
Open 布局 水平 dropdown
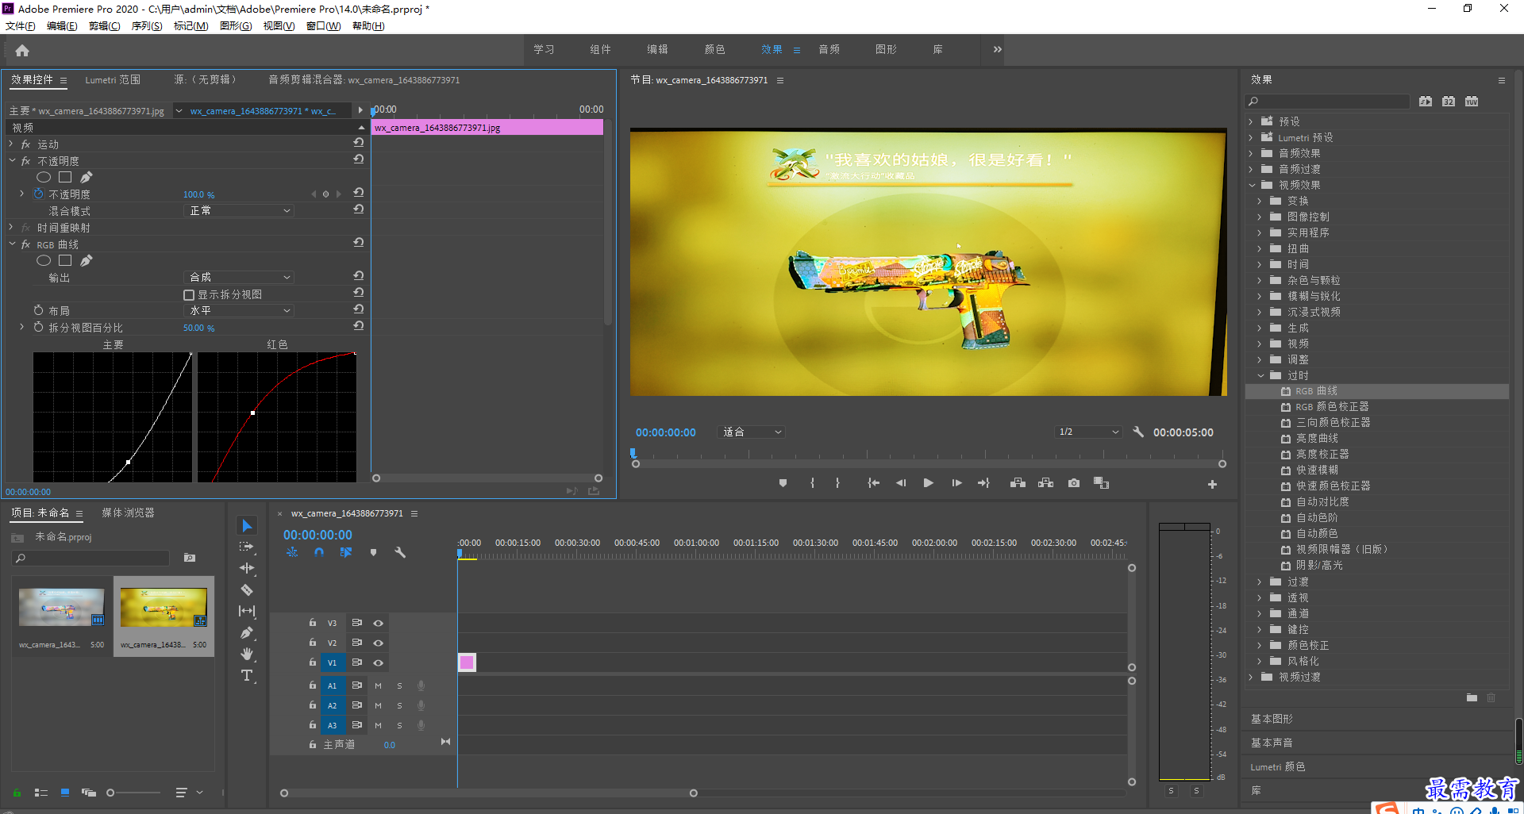(x=239, y=310)
